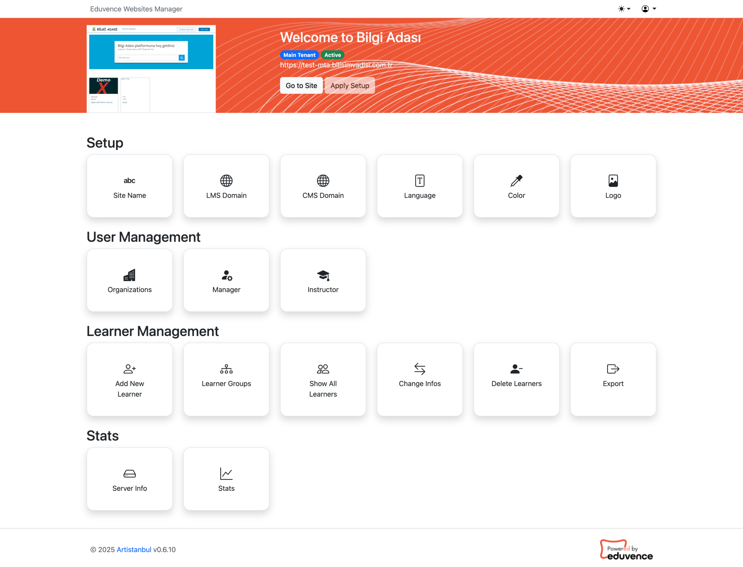Select the LMS Domain label

tap(226, 195)
